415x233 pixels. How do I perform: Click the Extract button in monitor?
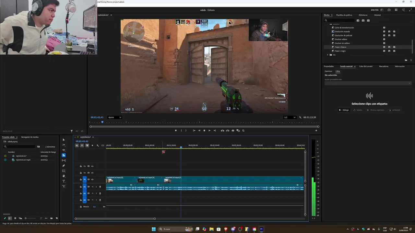[x=228, y=130]
